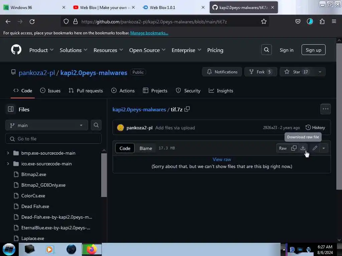
Task: Click the site security padlock icon
Action: pyautogui.click(x=75, y=22)
